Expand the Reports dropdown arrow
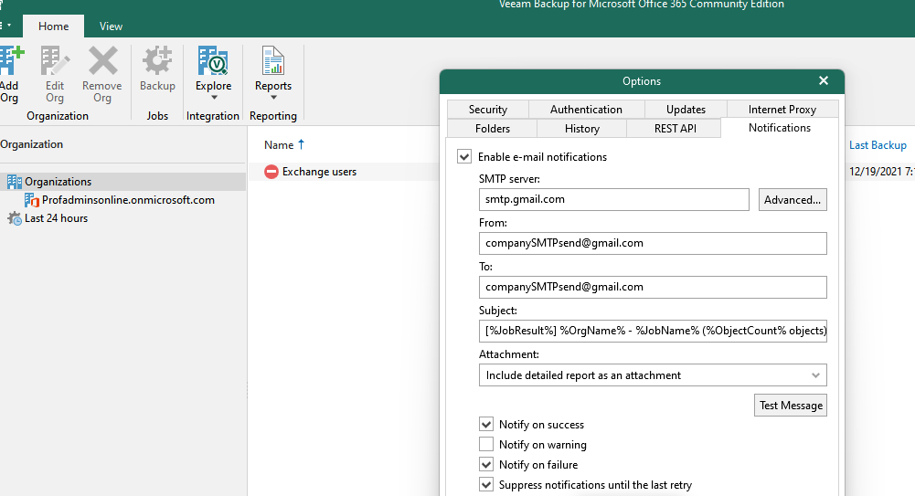Image resolution: width=915 pixels, height=496 pixels. click(x=273, y=98)
